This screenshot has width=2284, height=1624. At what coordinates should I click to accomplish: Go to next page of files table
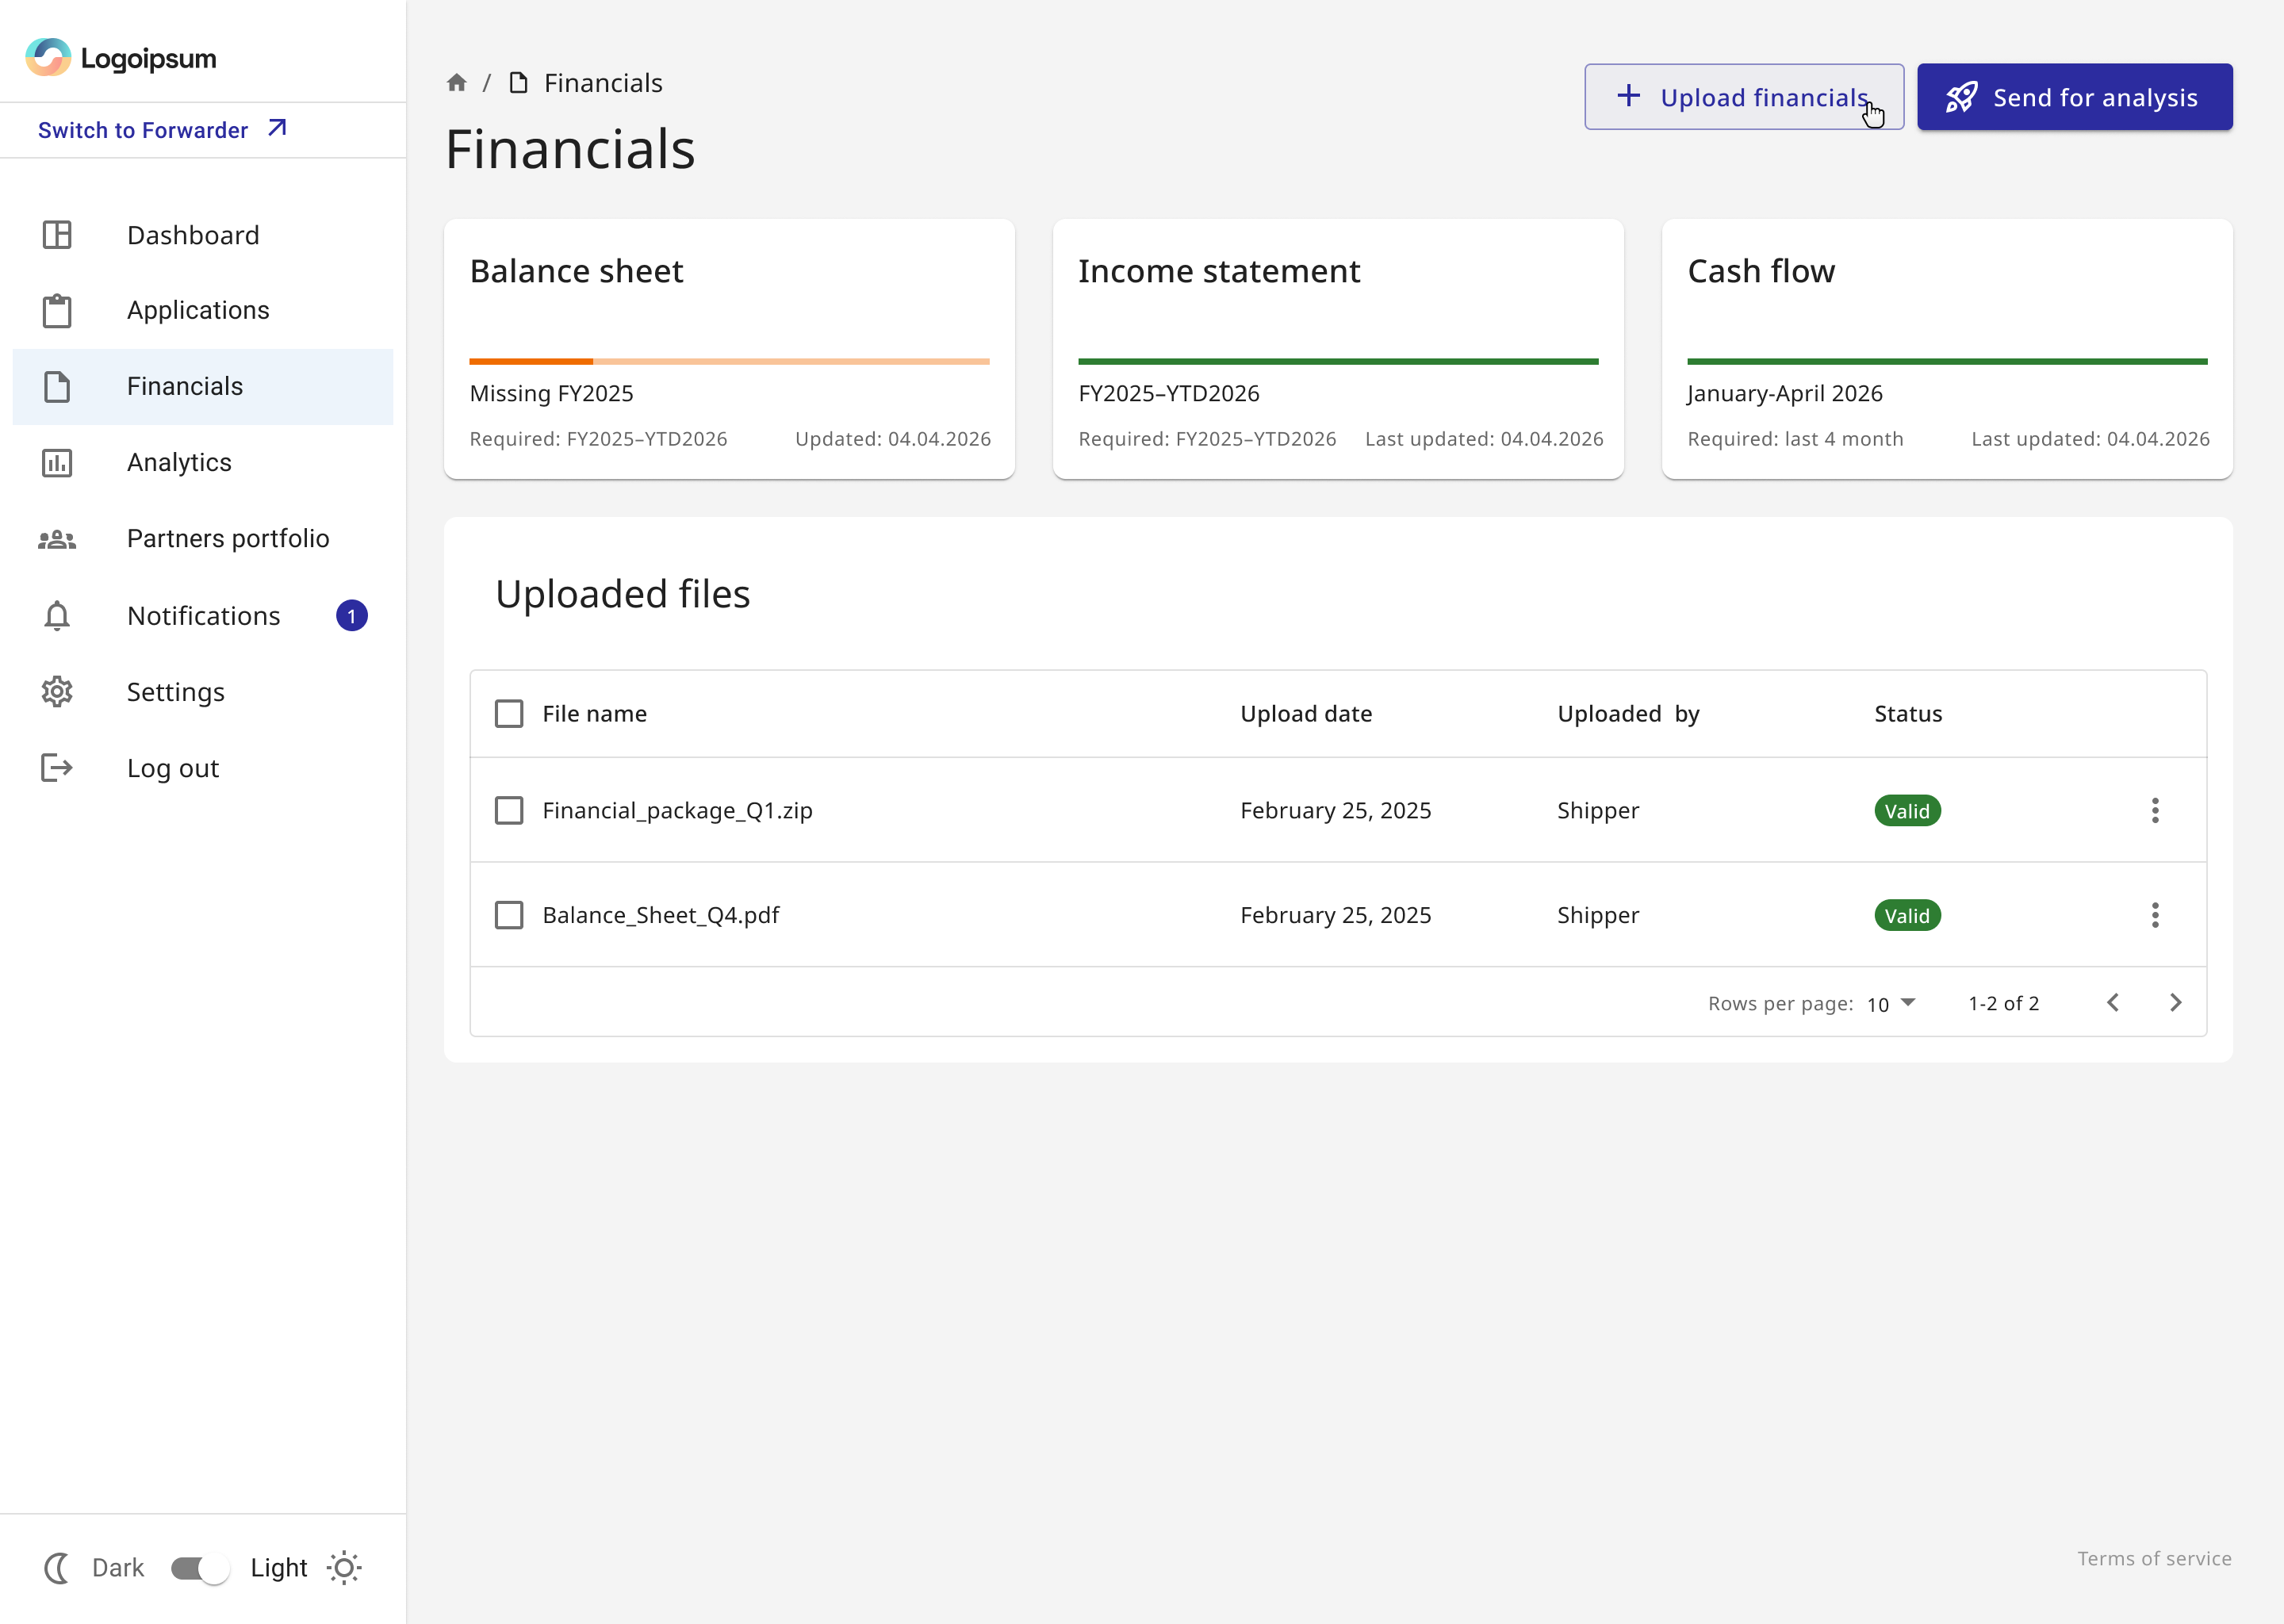(x=2175, y=1002)
